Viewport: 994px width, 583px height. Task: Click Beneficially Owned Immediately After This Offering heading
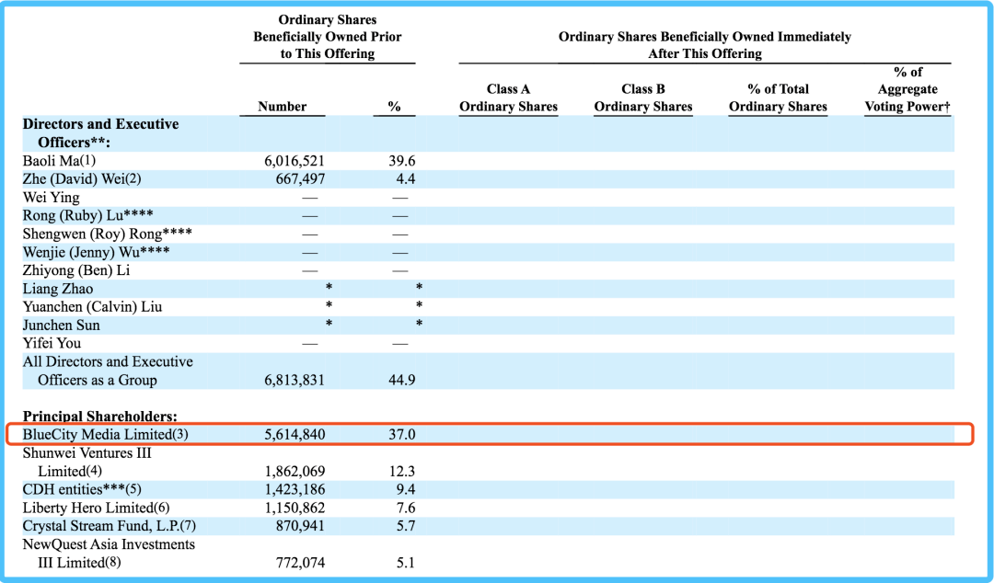tap(705, 45)
